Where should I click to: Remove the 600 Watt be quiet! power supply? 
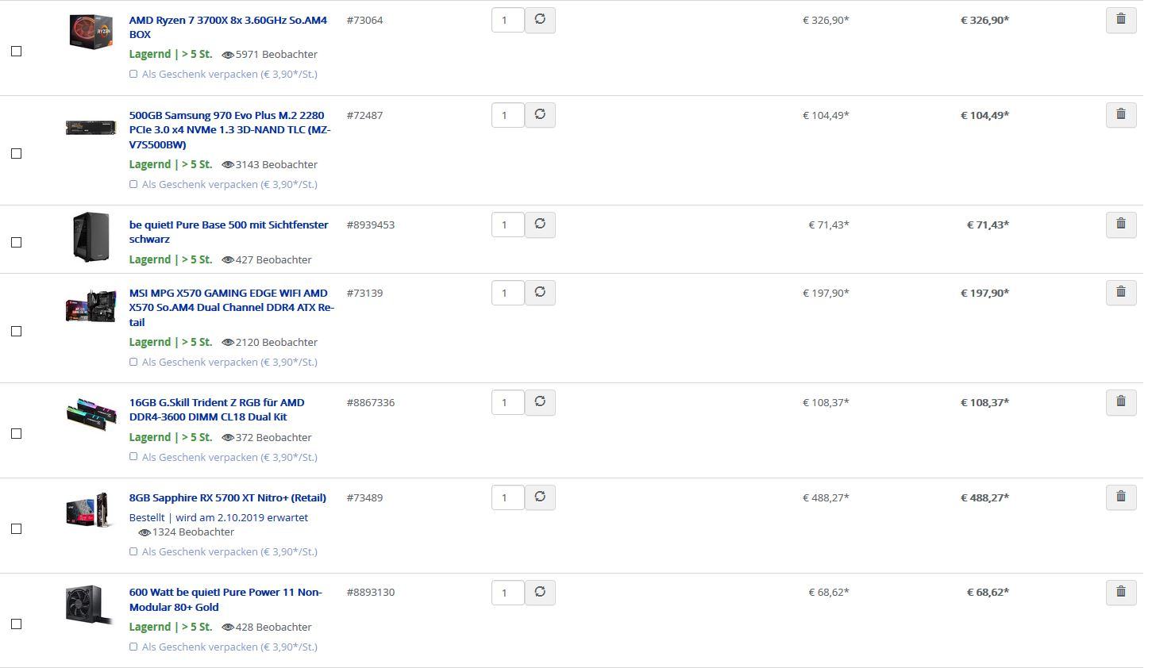(x=1121, y=592)
